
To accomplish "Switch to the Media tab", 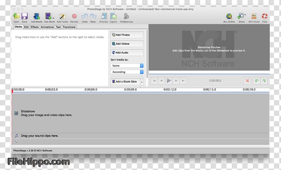I will pos(18,27).
